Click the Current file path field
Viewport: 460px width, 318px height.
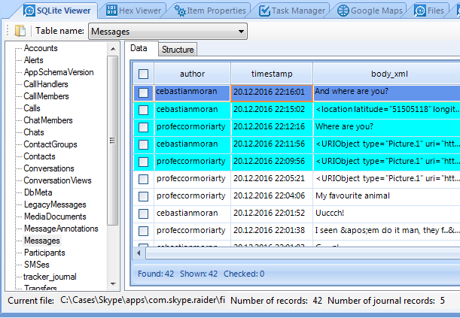tap(142, 300)
